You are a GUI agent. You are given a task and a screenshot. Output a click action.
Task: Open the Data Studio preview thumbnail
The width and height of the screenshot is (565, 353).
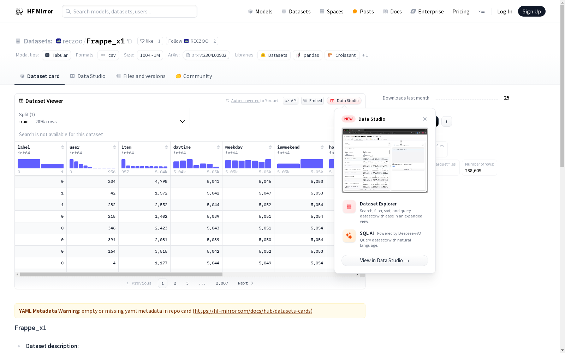tap(385, 160)
